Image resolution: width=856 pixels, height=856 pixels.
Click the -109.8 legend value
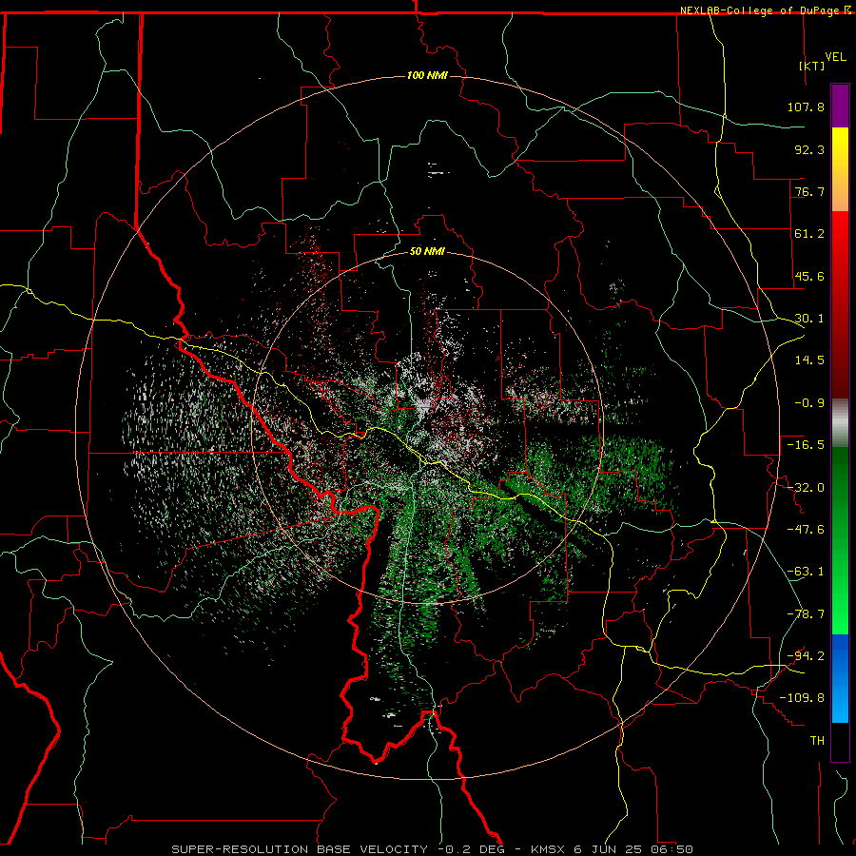[802, 698]
